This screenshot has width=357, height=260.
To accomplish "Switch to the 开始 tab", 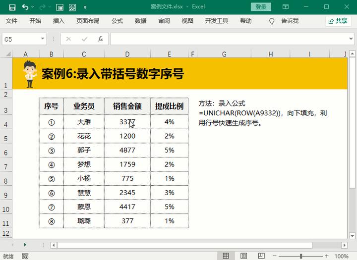I will tap(35, 21).
